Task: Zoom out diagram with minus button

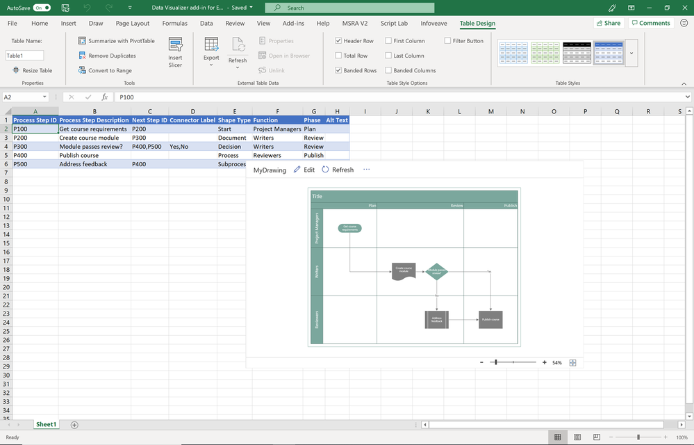Action: coord(481,362)
